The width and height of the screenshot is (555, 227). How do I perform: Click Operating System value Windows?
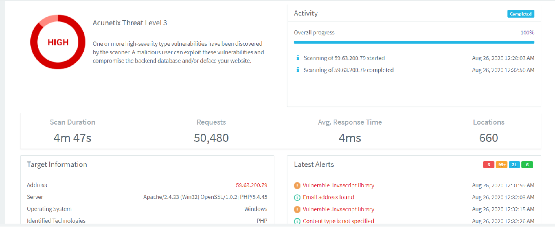256,209
